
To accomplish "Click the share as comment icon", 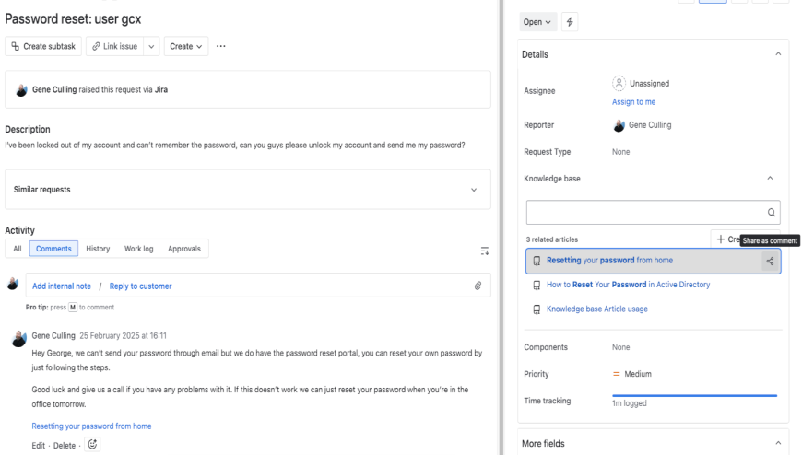I will 770,261.
